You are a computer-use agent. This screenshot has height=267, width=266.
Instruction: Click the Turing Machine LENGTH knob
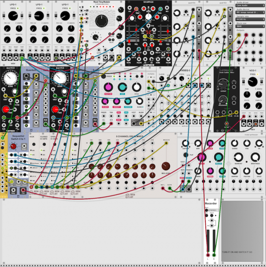(x=96, y=37)
